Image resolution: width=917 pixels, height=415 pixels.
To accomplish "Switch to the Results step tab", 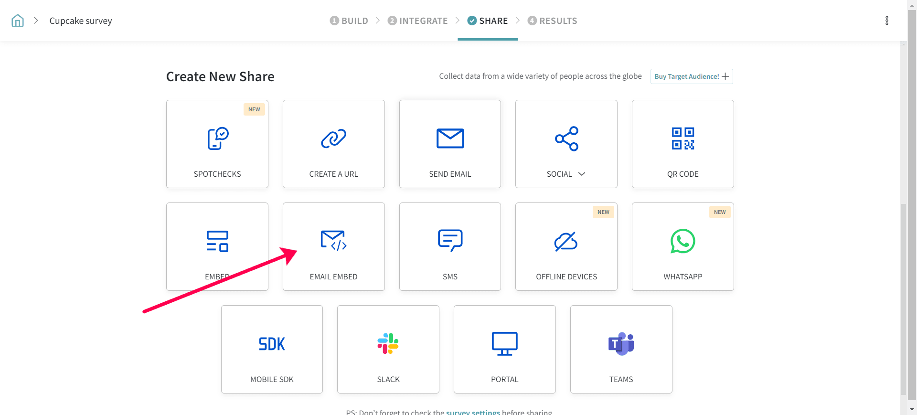I will tap(553, 21).
